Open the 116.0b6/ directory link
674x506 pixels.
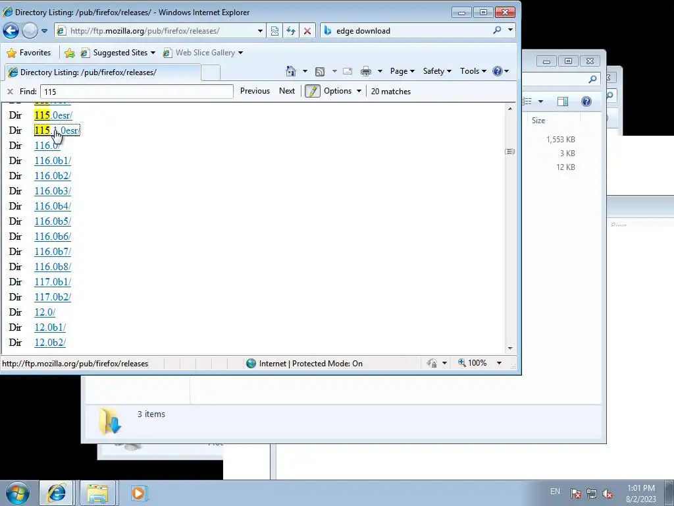pos(53,237)
